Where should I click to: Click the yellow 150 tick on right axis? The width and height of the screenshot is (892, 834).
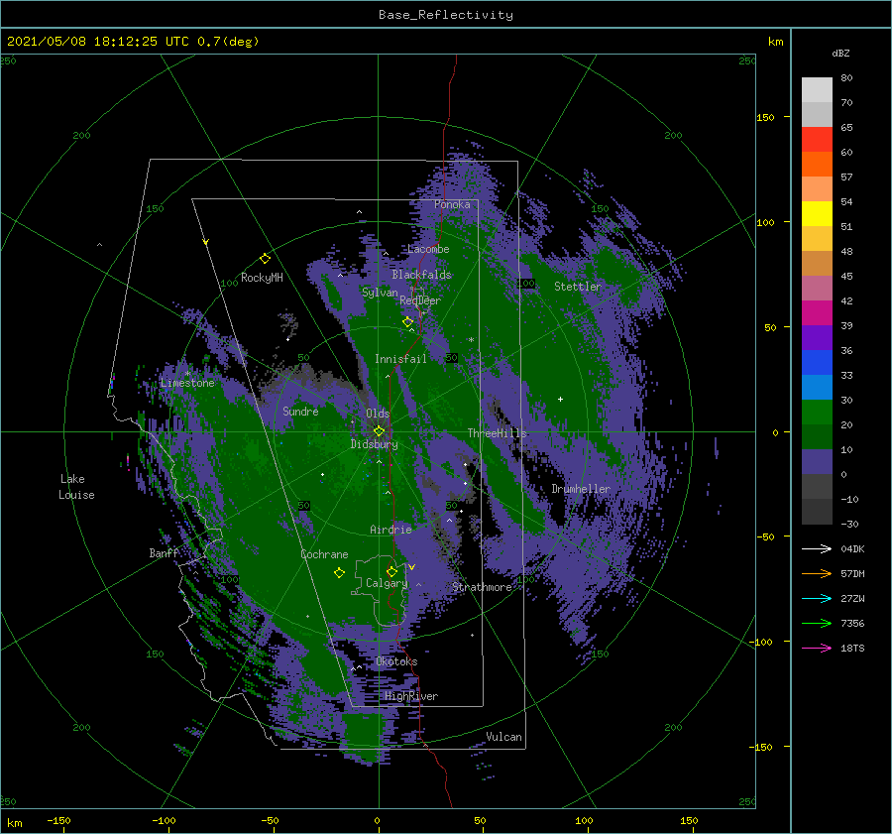pyautogui.click(x=765, y=117)
